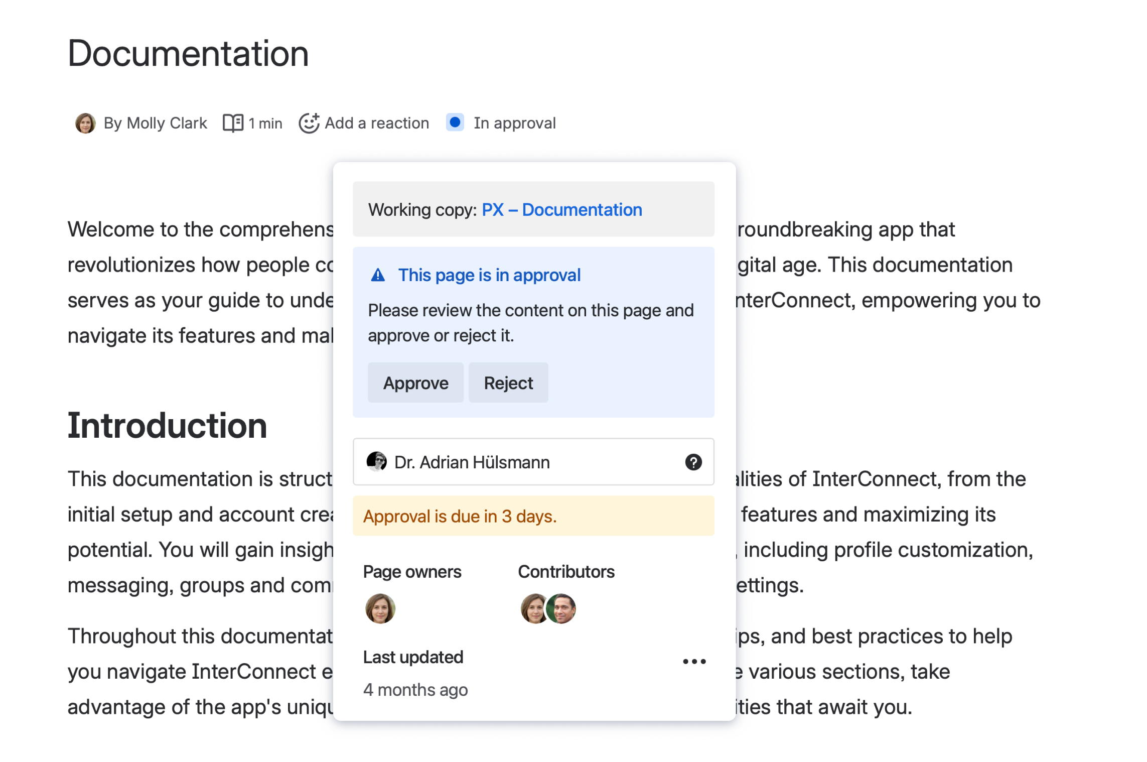The width and height of the screenshot is (1147, 762).
Task: Click the Approval is due banner
Action: pos(460,516)
